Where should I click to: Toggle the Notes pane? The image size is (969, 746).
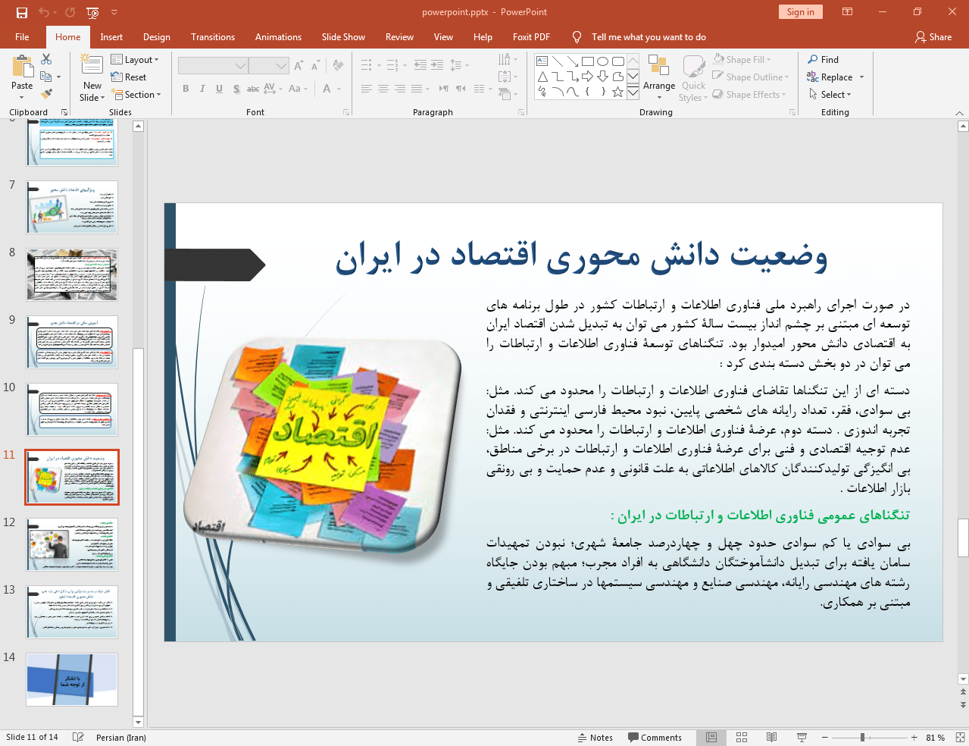coord(595,737)
